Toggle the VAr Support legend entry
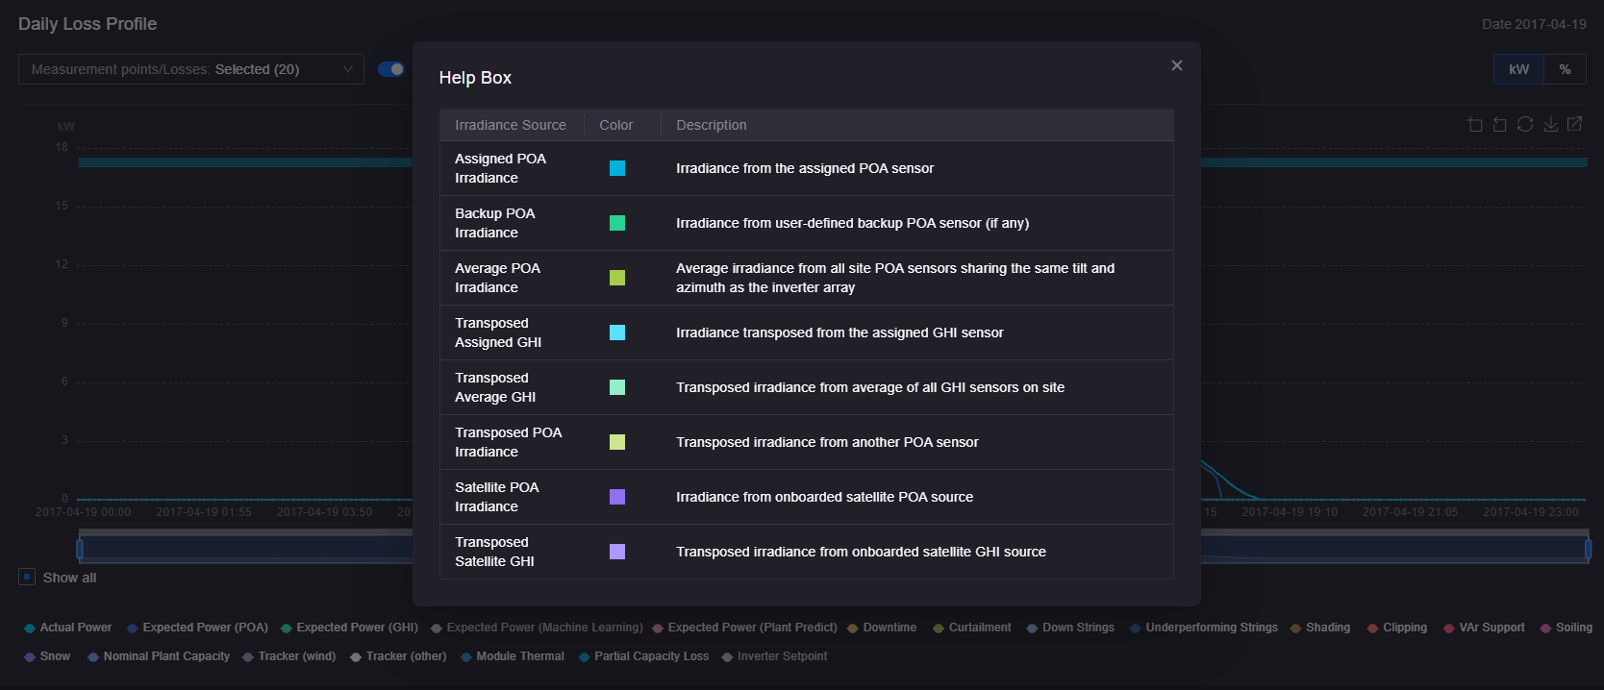This screenshot has height=690, width=1604. point(1484,628)
